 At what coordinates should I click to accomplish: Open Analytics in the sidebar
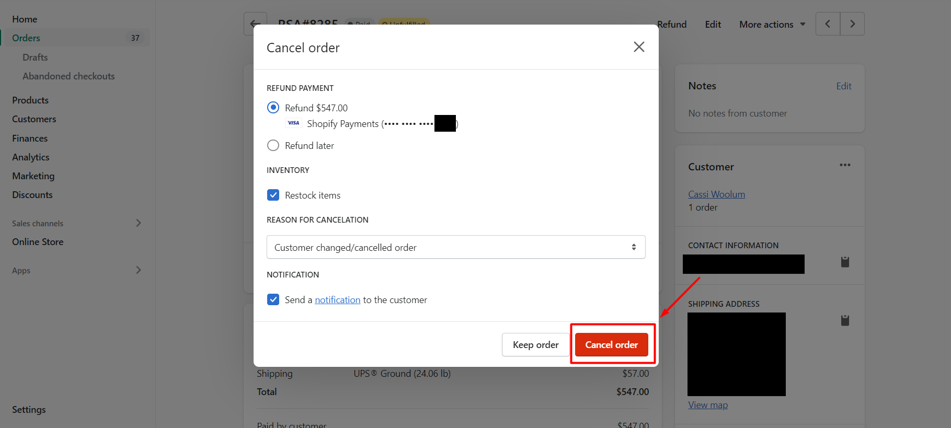pyautogui.click(x=31, y=157)
